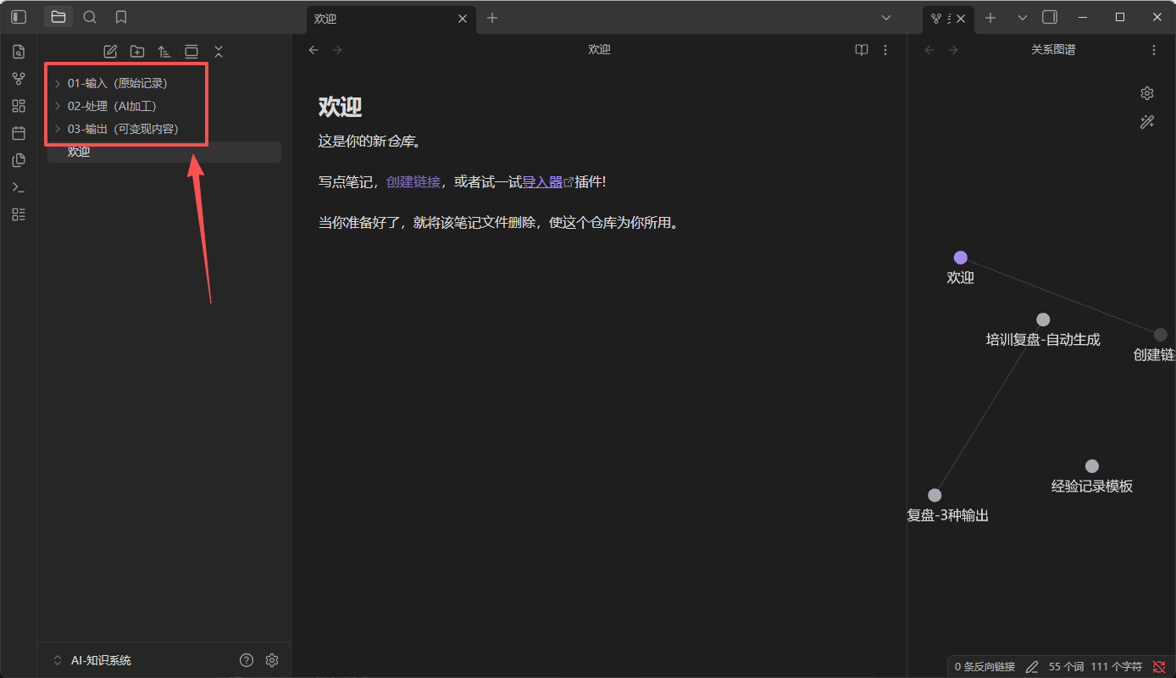Open graph view from the left ribbon
The image size is (1176, 678).
pyautogui.click(x=19, y=79)
